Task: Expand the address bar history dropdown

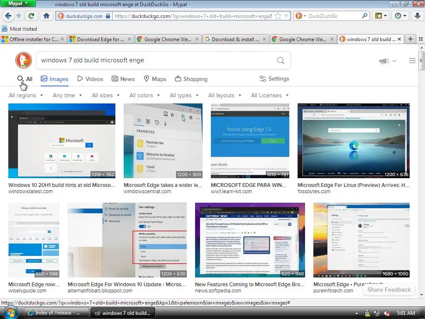Action: 286,16
